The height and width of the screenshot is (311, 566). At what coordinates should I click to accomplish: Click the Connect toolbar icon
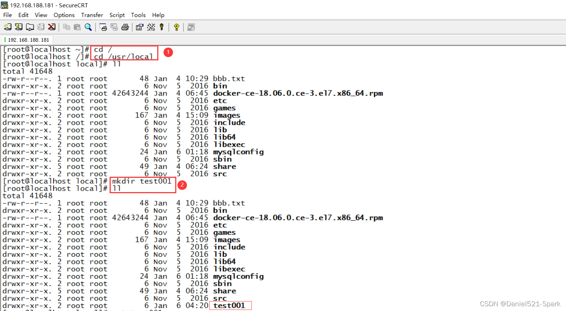click(8, 27)
